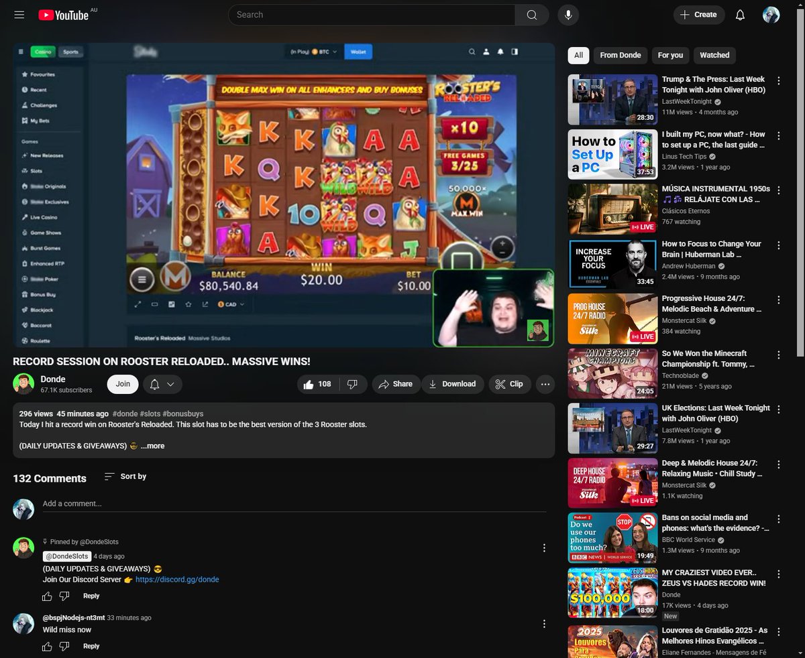Click the search magnifier button
This screenshot has width=805, height=658.
point(532,15)
